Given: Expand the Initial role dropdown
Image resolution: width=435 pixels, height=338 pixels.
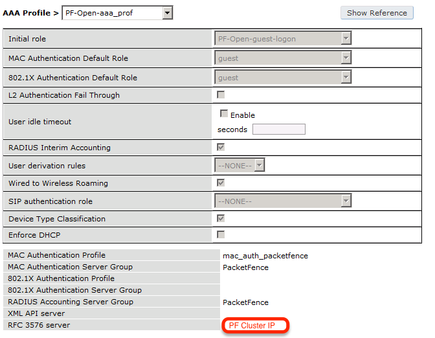Looking at the screenshot, I should click(283, 39).
